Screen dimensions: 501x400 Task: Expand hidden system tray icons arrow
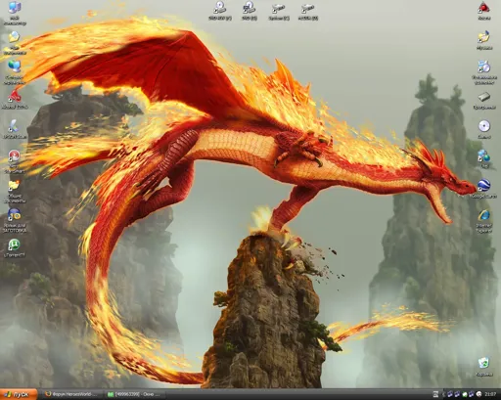coord(443,394)
